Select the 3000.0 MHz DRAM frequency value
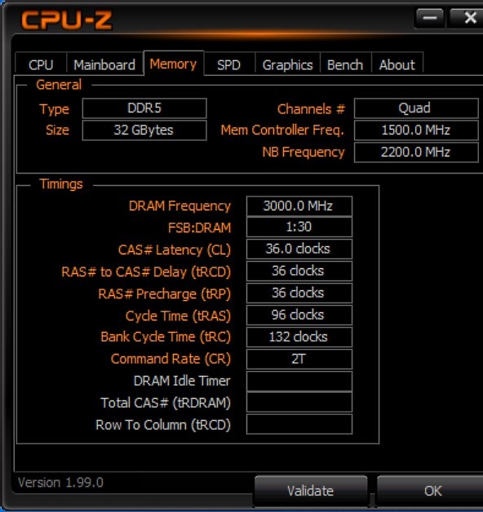 click(x=299, y=205)
